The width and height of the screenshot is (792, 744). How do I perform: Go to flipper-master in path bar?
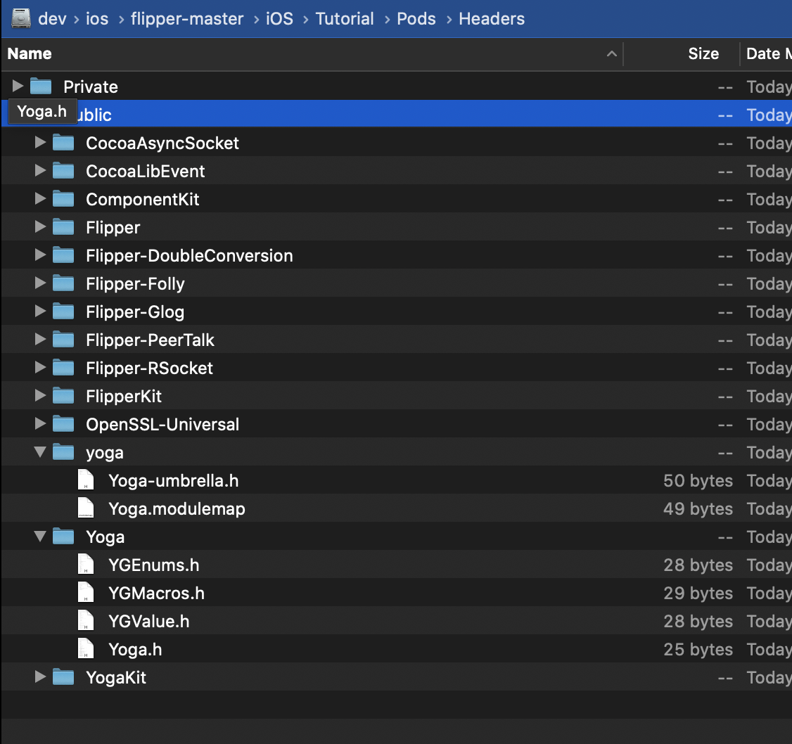[x=187, y=19]
